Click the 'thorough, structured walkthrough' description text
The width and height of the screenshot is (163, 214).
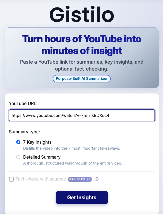pos(72,163)
